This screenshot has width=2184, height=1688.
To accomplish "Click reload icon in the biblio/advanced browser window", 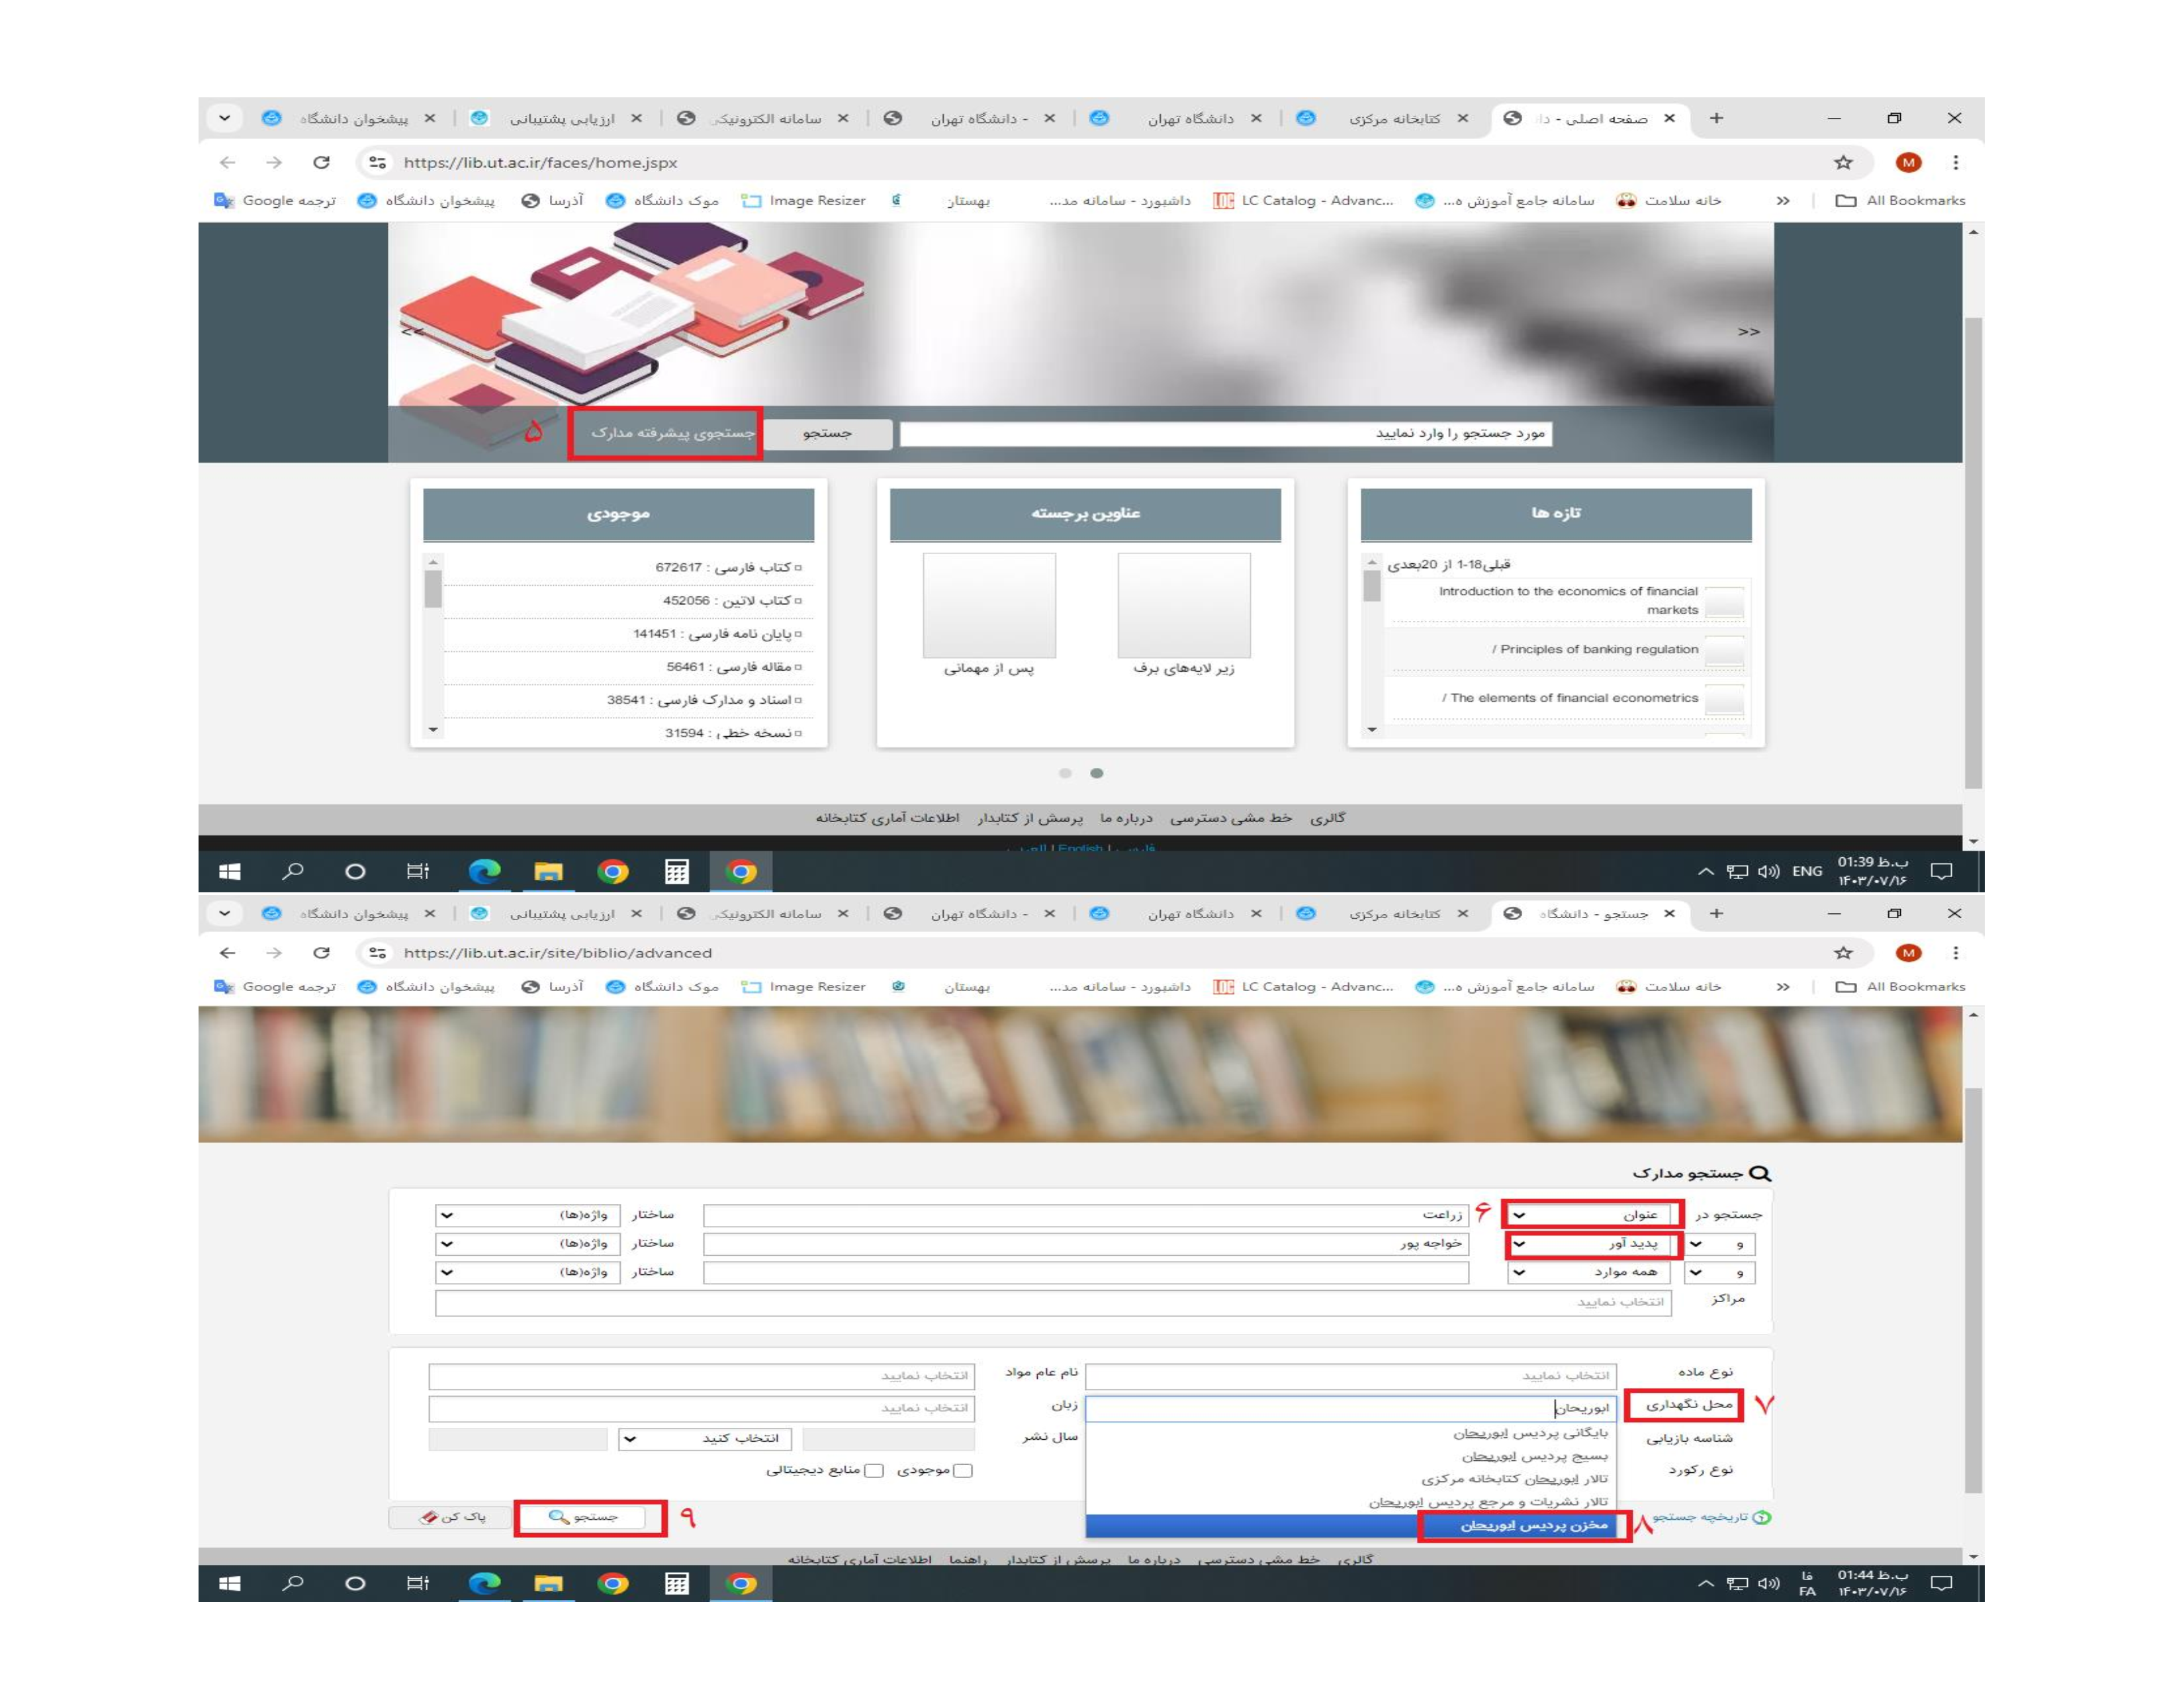I will click(321, 953).
